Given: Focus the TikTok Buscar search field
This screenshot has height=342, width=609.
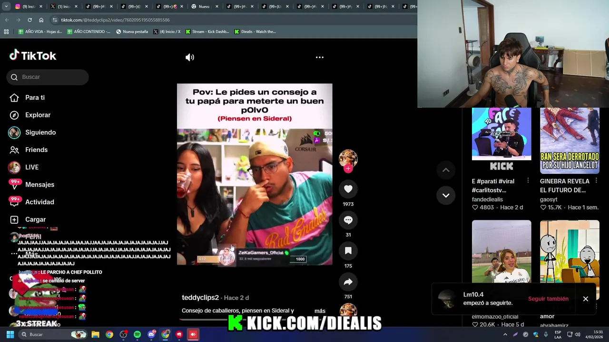Looking at the screenshot, I should click(x=48, y=77).
